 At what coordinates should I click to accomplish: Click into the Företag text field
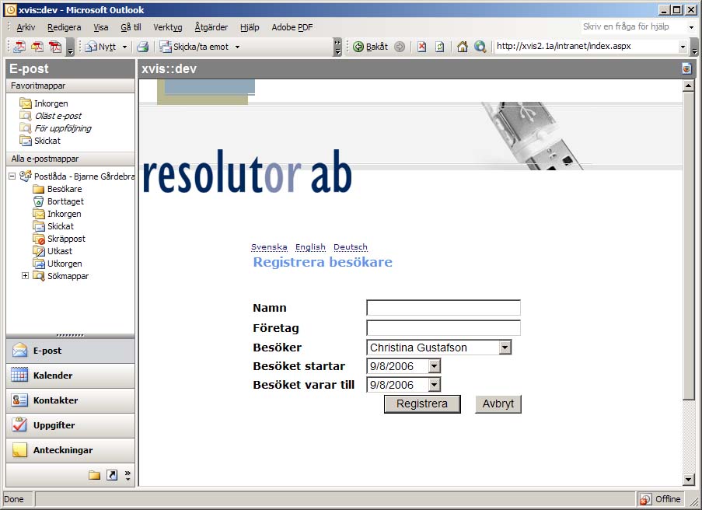point(443,328)
